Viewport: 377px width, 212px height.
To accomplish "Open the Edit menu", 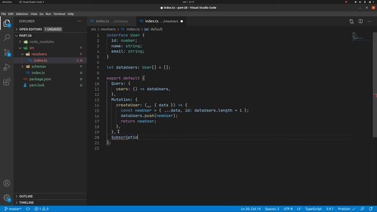I will tap(11, 14).
